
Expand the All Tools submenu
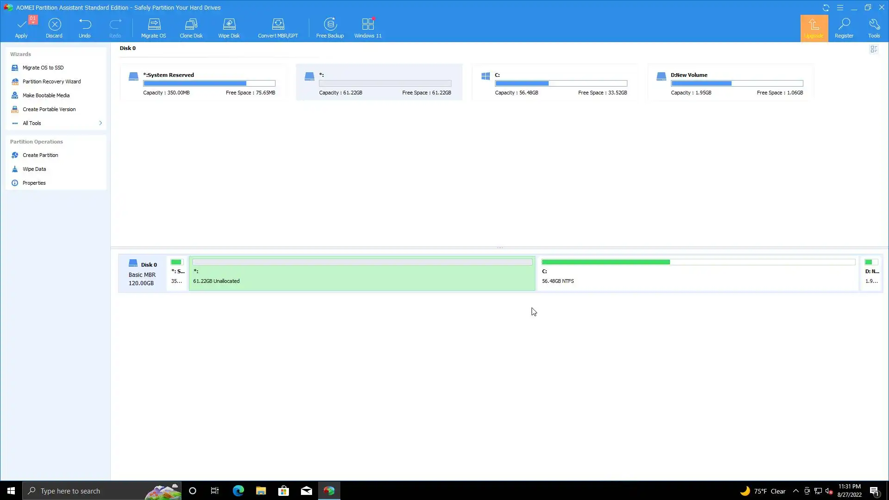[x=56, y=123]
